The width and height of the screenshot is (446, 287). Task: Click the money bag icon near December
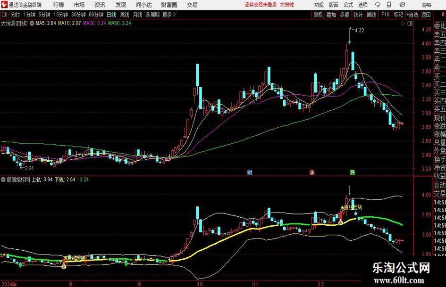click(340, 222)
